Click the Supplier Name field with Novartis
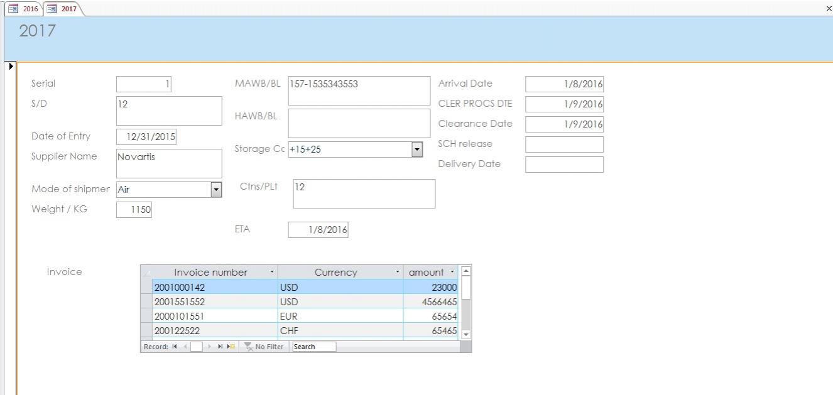The width and height of the screenshot is (833, 395). click(169, 163)
